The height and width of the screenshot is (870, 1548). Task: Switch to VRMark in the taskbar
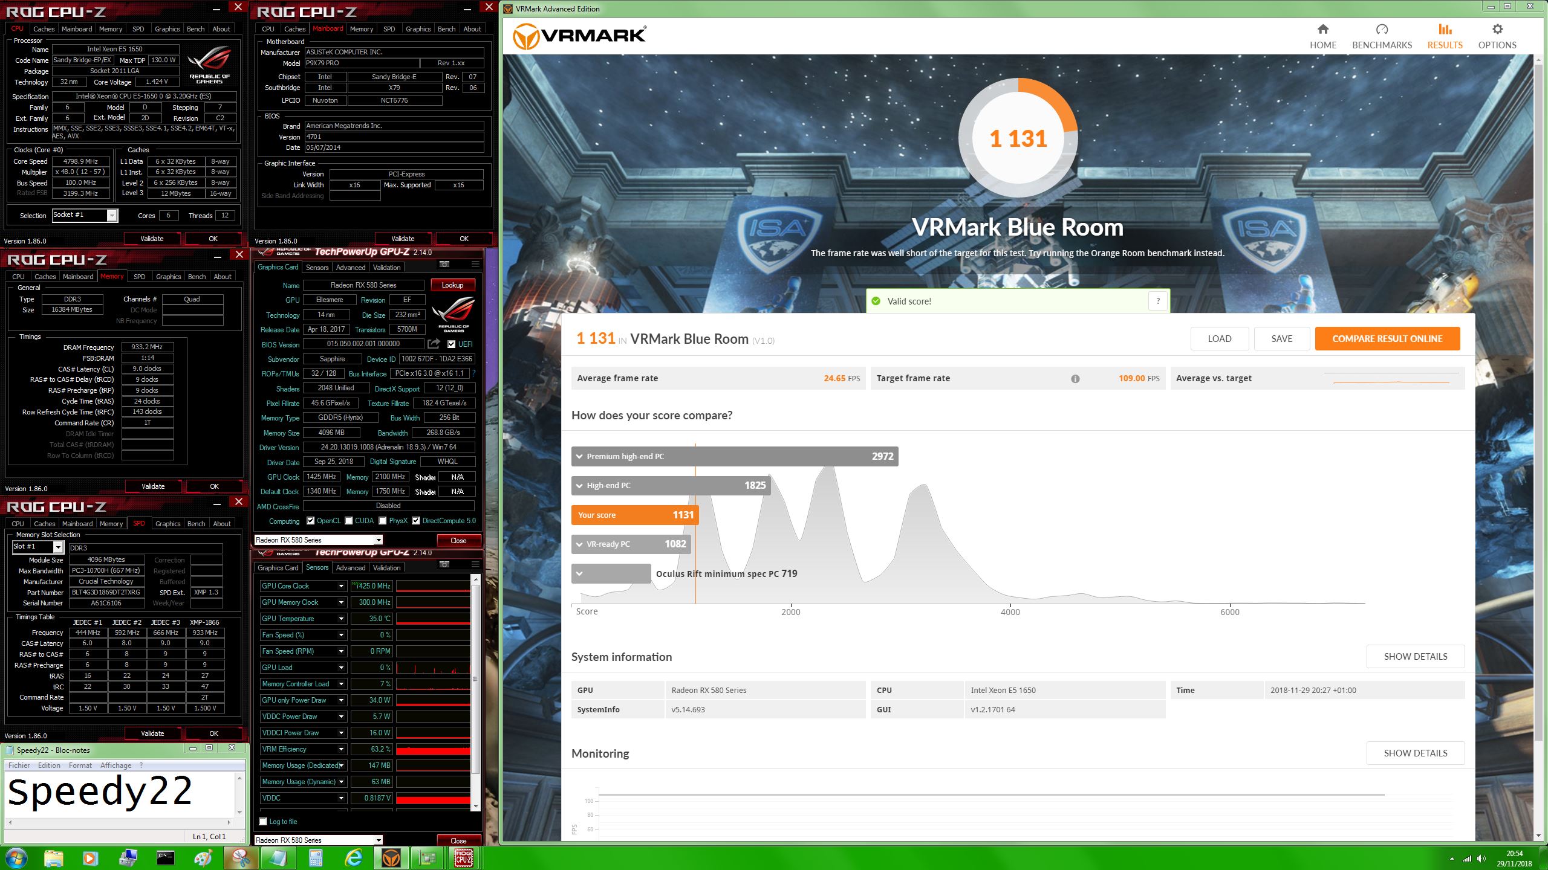pos(391,858)
